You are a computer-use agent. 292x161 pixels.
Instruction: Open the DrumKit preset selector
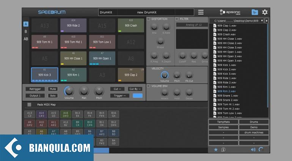[x=146, y=12]
